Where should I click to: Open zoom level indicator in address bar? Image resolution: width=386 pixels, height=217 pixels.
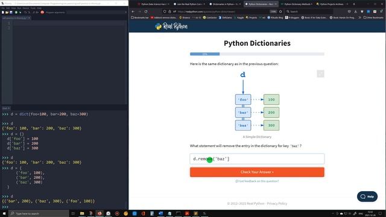tap(273, 11)
